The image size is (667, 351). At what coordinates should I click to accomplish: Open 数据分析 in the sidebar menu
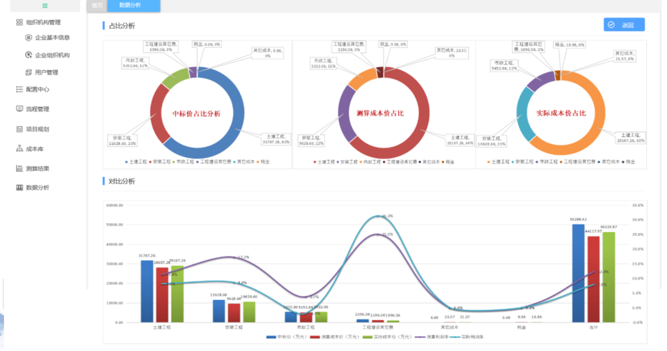[37, 188]
